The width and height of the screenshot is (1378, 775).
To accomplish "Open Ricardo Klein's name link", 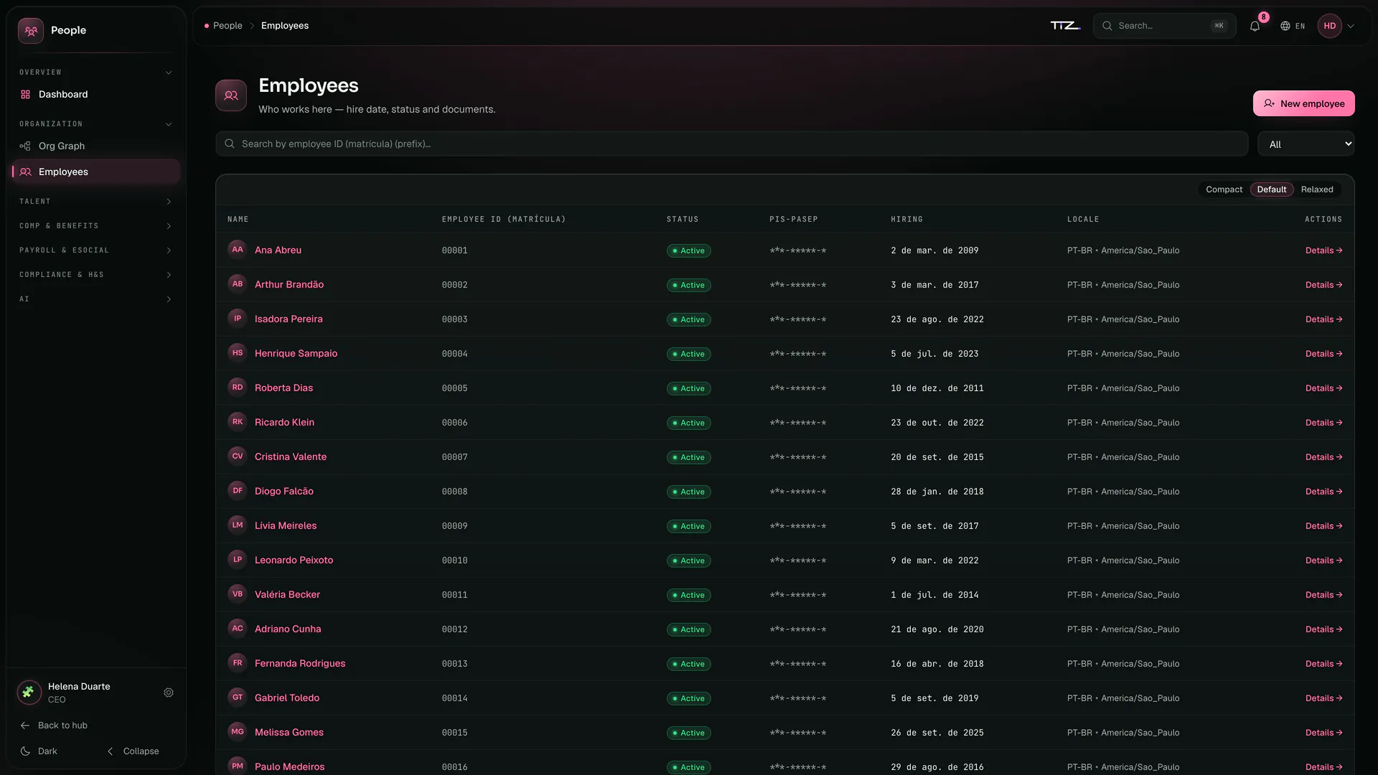I will 284,423.
